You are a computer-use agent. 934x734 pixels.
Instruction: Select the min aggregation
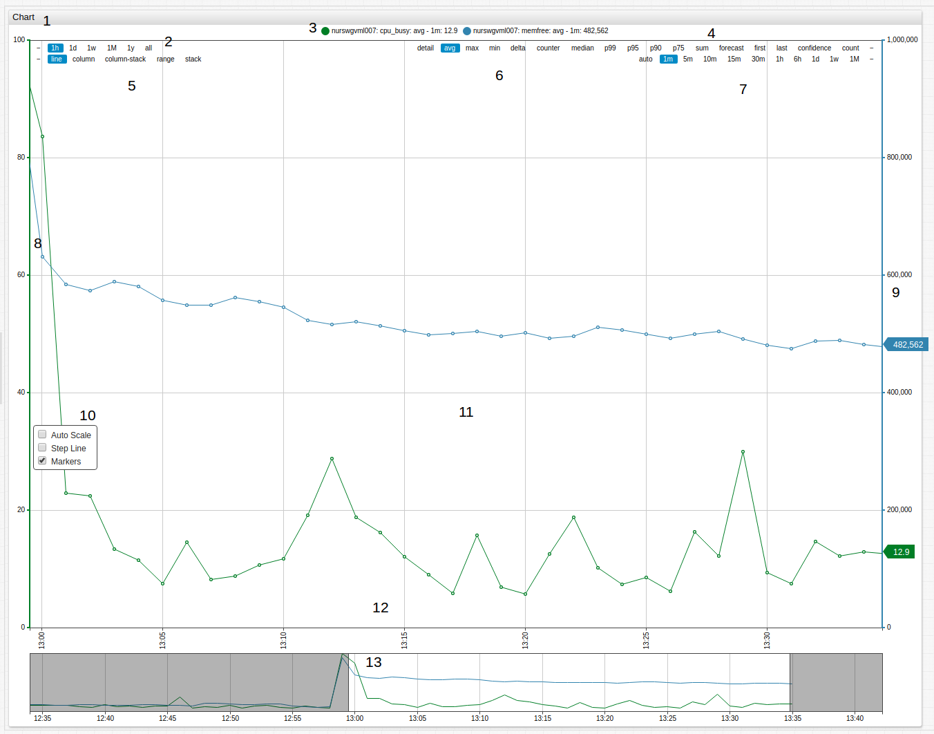[494, 48]
